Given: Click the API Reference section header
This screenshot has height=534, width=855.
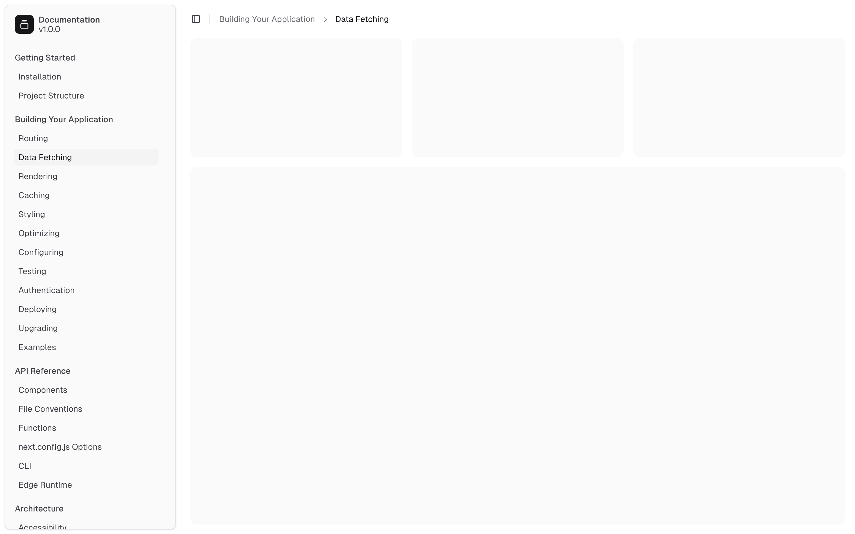Looking at the screenshot, I should [x=43, y=371].
